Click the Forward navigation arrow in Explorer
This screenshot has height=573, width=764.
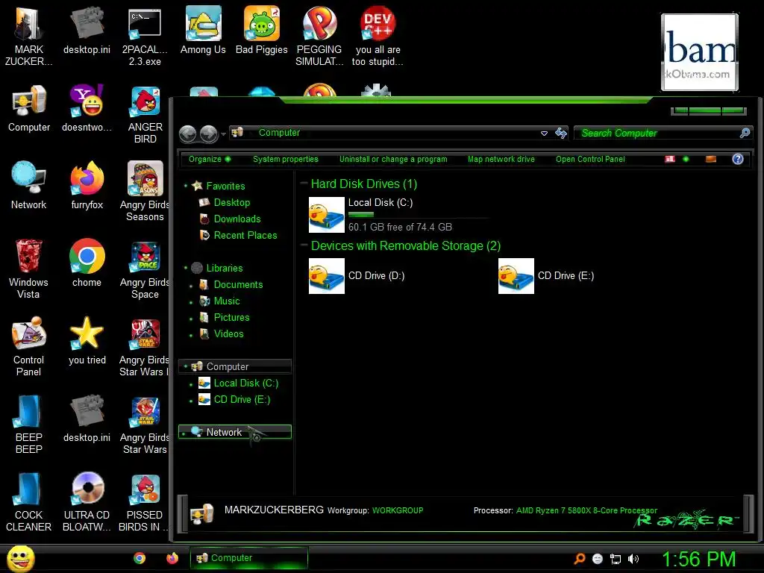pos(209,134)
